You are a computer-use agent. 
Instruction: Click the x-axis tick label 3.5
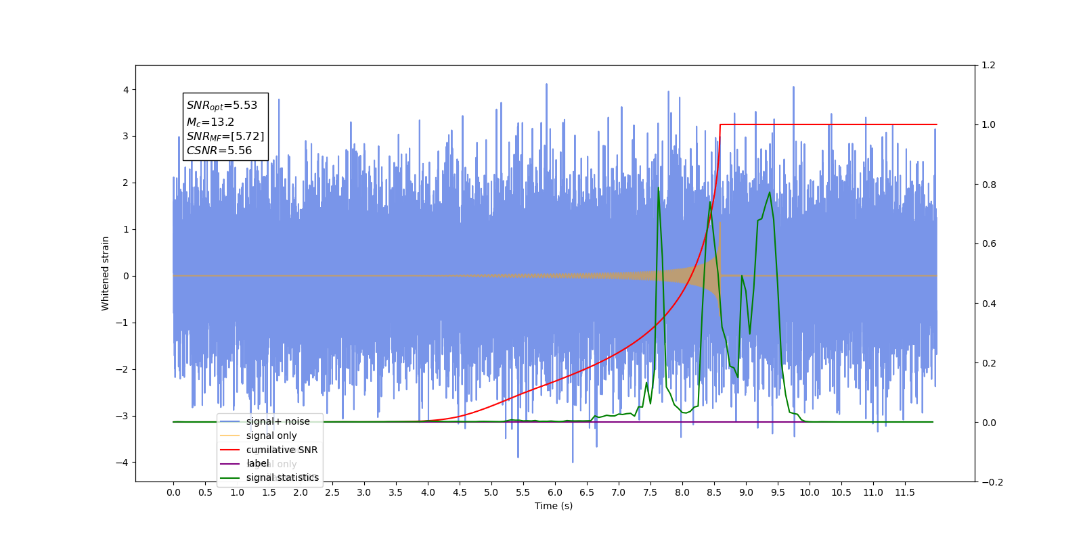pyautogui.click(x=396, y=492)
